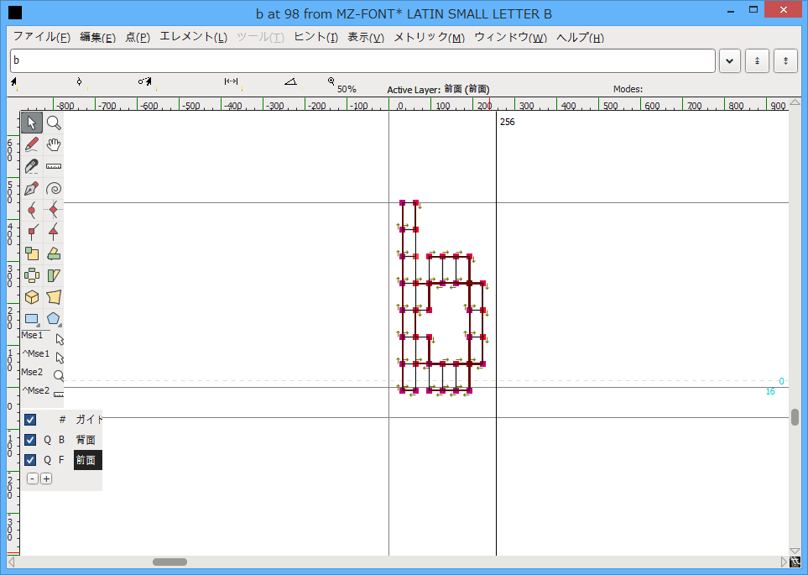Click the scroll up arrow of vertical scrollbar
Screen dimensions: 808x575
click(795, 102)
